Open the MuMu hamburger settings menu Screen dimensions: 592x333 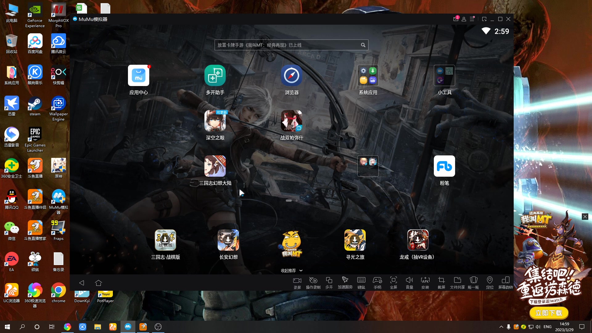(472, 19)
